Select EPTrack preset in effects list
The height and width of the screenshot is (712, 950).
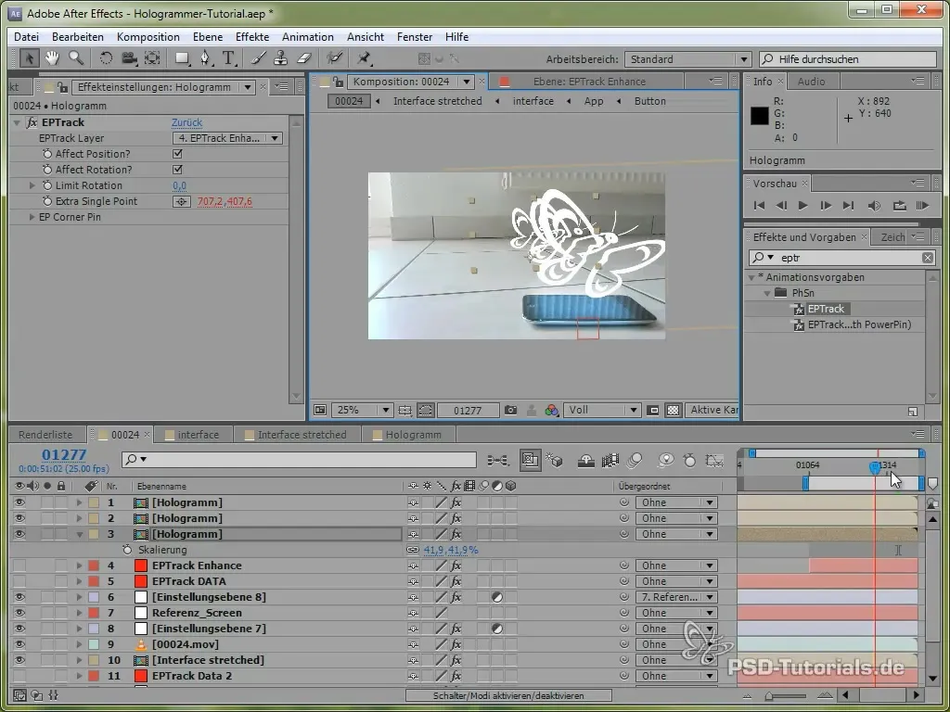825,309
